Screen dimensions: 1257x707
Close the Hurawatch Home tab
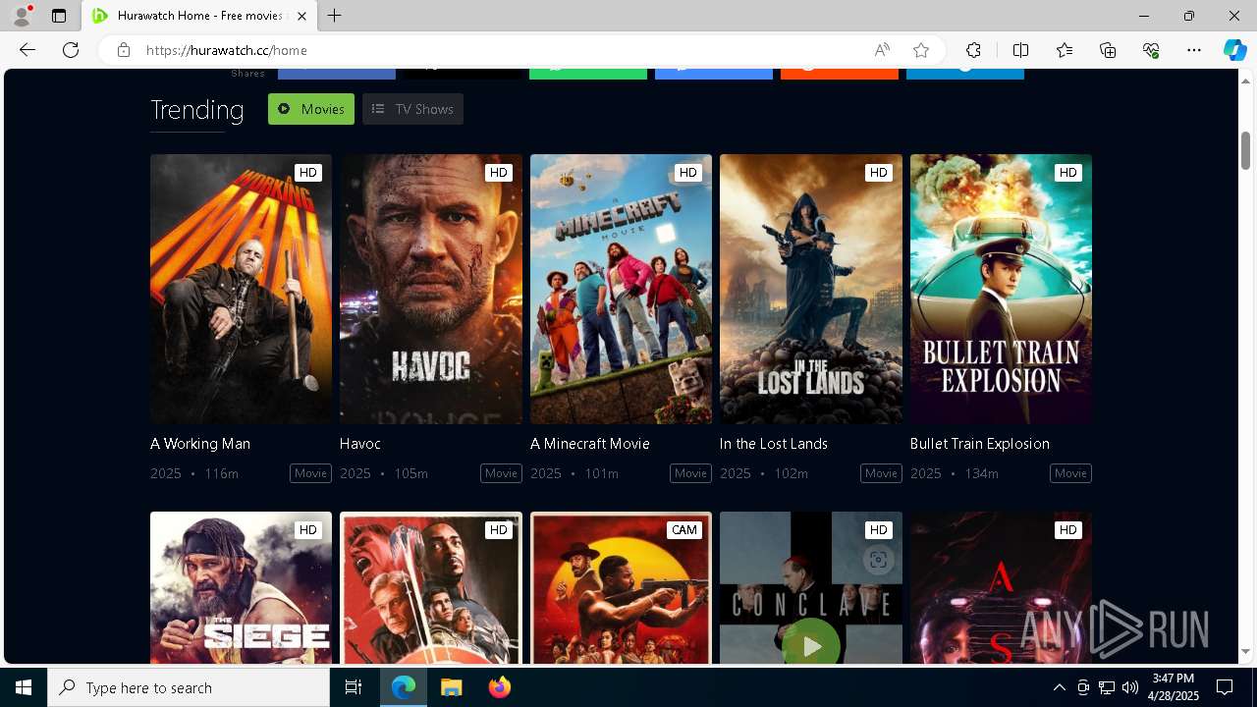pyautogui.click(x=302, y=16)
